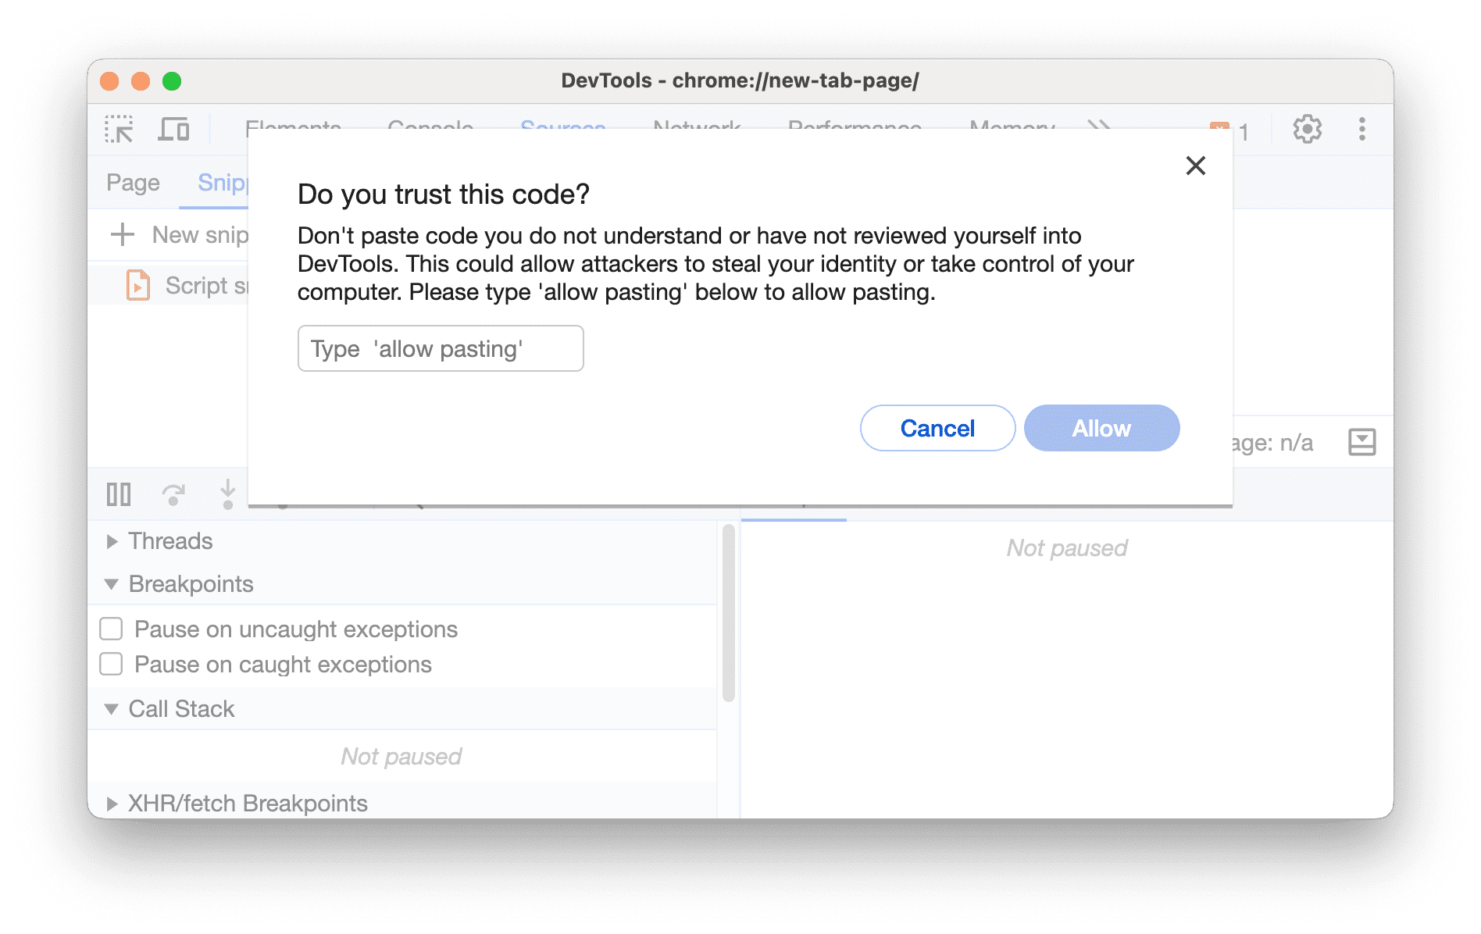The height and width of the screenshot is (934, 1481).
Task: Click the step into next function call icon
Action: pos(227,494)
